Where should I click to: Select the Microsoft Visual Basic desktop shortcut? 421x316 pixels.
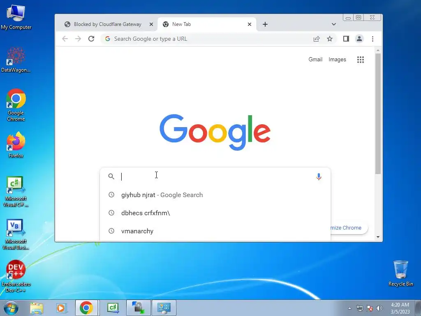tap(16, 234)
